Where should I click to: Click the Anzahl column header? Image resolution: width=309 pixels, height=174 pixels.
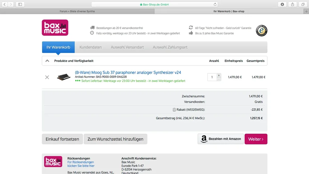click(214, 61)
